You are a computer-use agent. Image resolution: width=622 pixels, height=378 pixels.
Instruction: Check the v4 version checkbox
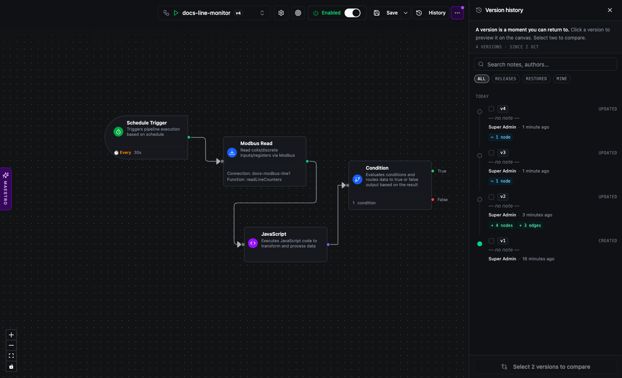[x=491, y=109]
